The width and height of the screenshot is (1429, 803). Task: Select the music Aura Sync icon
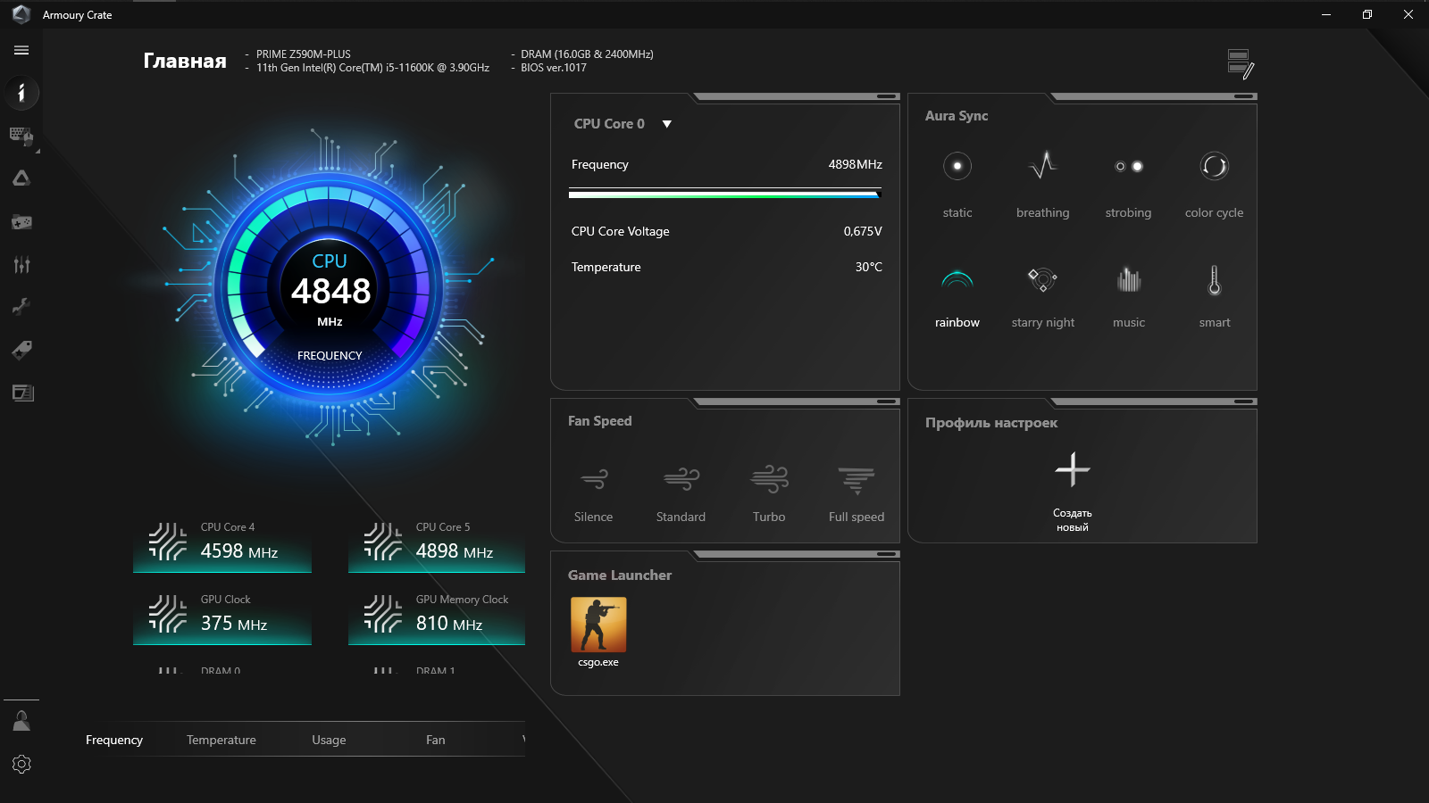(1129, 280)
